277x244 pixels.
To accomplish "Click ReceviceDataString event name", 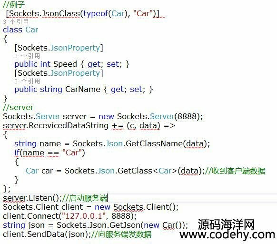I will pos(69,126).
